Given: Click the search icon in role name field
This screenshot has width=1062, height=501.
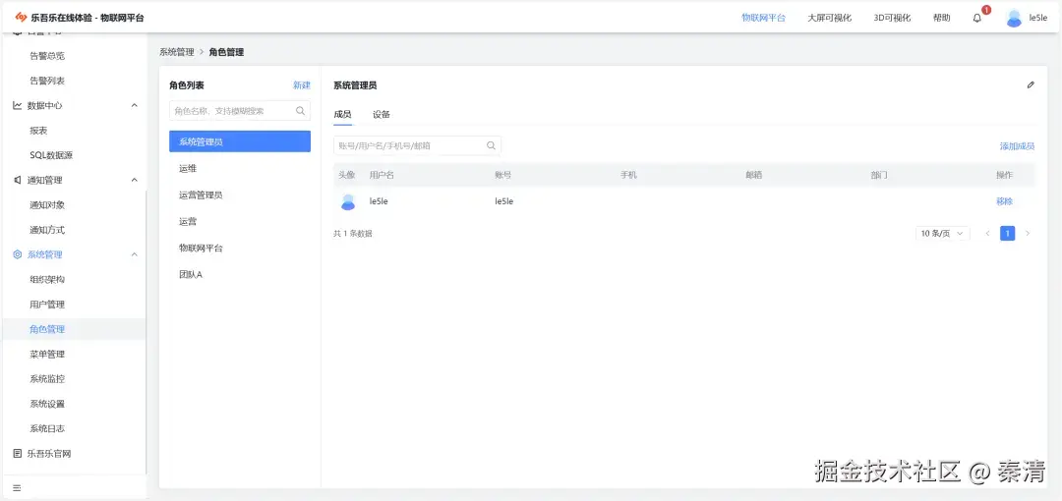Looking at the screenshot, I should point(300,111).
